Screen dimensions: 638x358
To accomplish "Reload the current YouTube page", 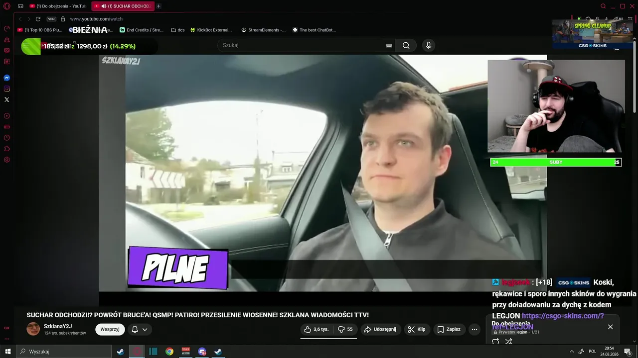I will click(x=38, y=19).
